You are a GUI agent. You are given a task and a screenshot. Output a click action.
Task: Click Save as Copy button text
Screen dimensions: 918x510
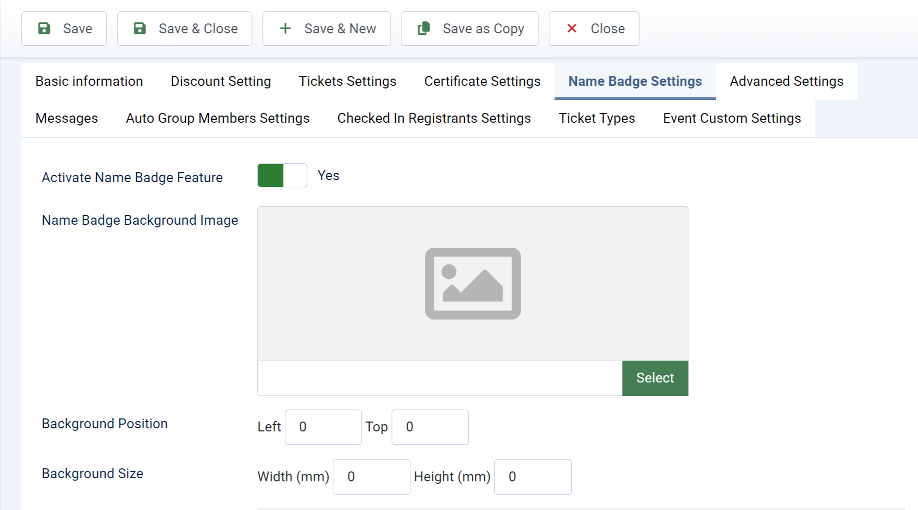[483, 29]
